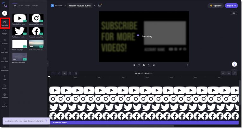Select Calm sea surface video thumbnail

click(x=36, y=44)
